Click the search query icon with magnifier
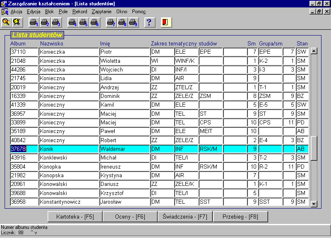The image size is (331, 238). coord(6,22)
